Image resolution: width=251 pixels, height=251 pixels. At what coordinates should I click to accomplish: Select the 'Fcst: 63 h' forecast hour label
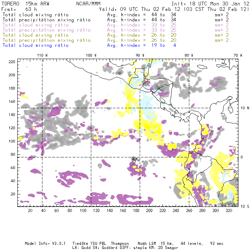(x=19, y=9)
